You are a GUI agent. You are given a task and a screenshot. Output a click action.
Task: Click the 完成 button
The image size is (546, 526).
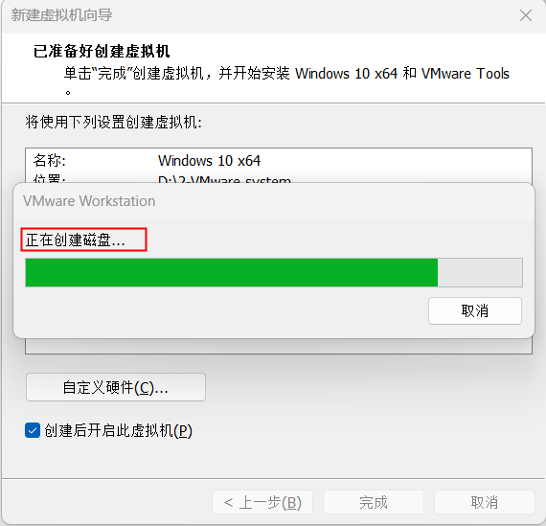click(374, 502)
